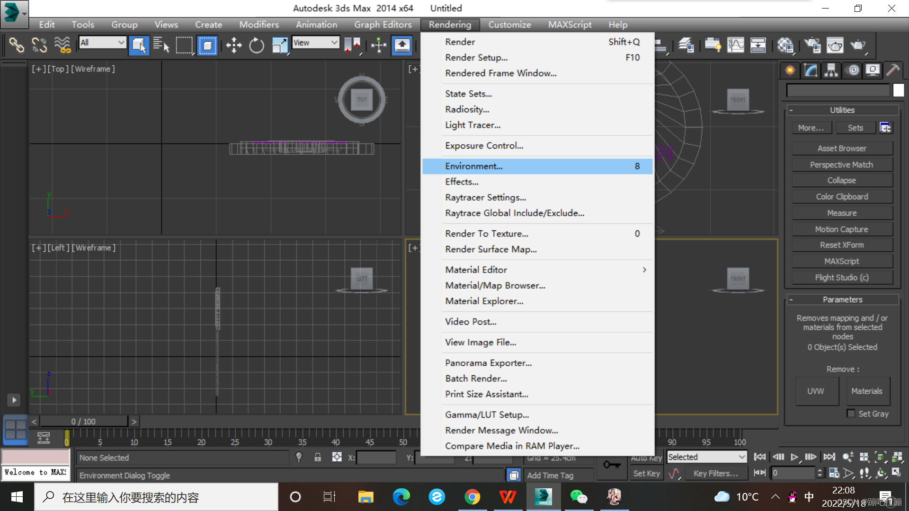Toggle Window/Crossing selection mode
Image resolution: width=909 pixels, height=511 pixels.
(x=207, y=45)
